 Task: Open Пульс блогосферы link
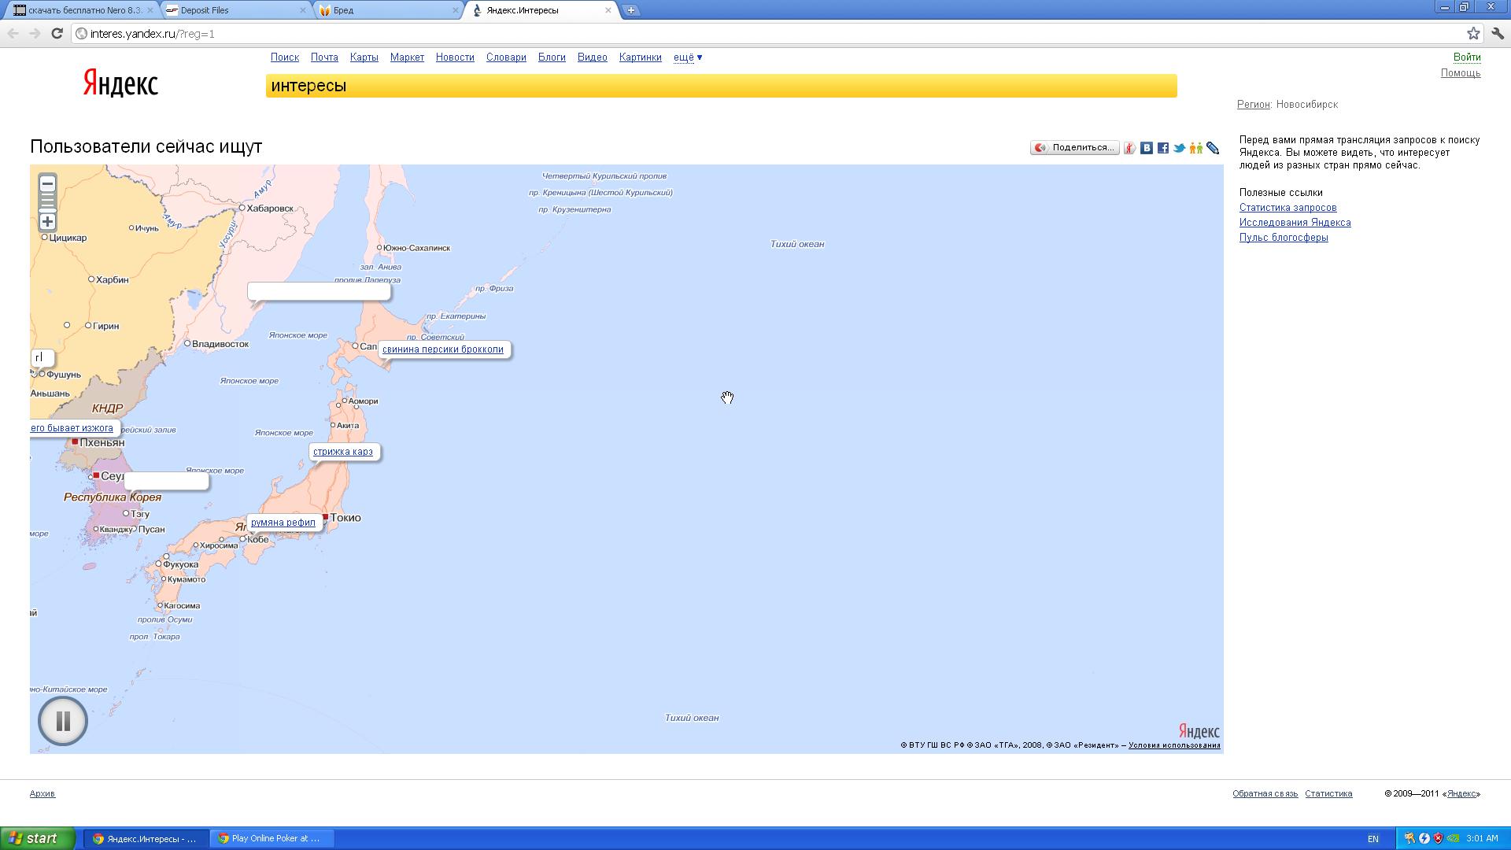pyautogui.click(x=1284, y=238)
